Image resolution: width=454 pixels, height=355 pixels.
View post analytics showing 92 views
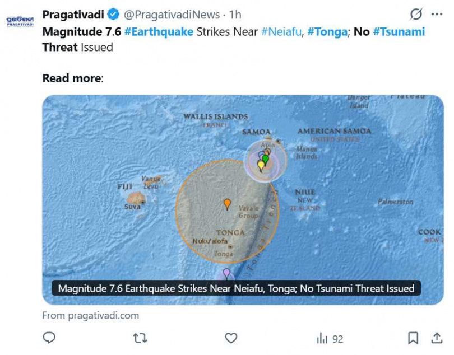click(x=330, y=338)
